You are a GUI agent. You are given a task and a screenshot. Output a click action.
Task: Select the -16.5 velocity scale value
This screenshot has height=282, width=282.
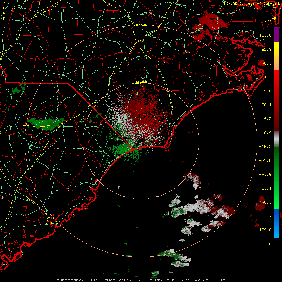tap(265, 147)
